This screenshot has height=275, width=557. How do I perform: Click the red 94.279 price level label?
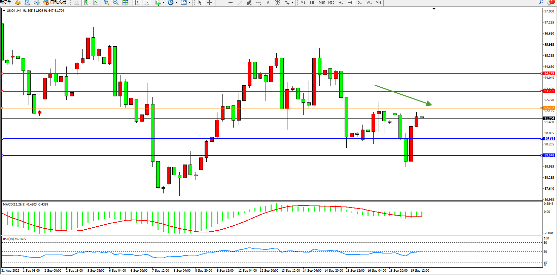[549, 74]
